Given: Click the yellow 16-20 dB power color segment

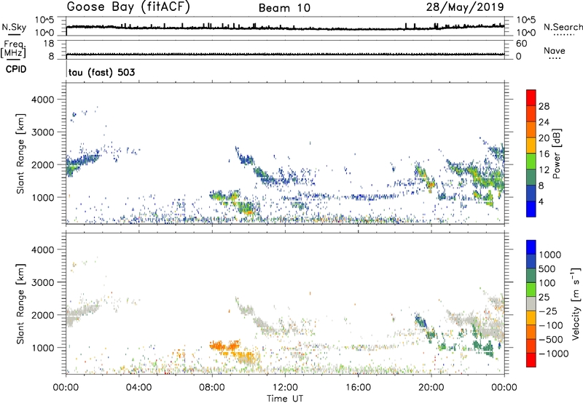Looking at the screenshot, I should tap(531, 145).
